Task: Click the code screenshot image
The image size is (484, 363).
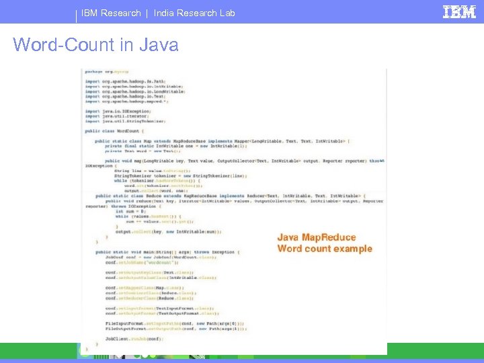Action: point(234,212)
